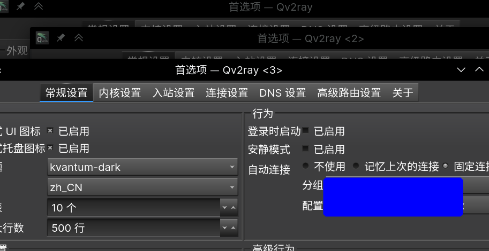Decrease the 500 行 spinbox value

click(x=224, y=228)
